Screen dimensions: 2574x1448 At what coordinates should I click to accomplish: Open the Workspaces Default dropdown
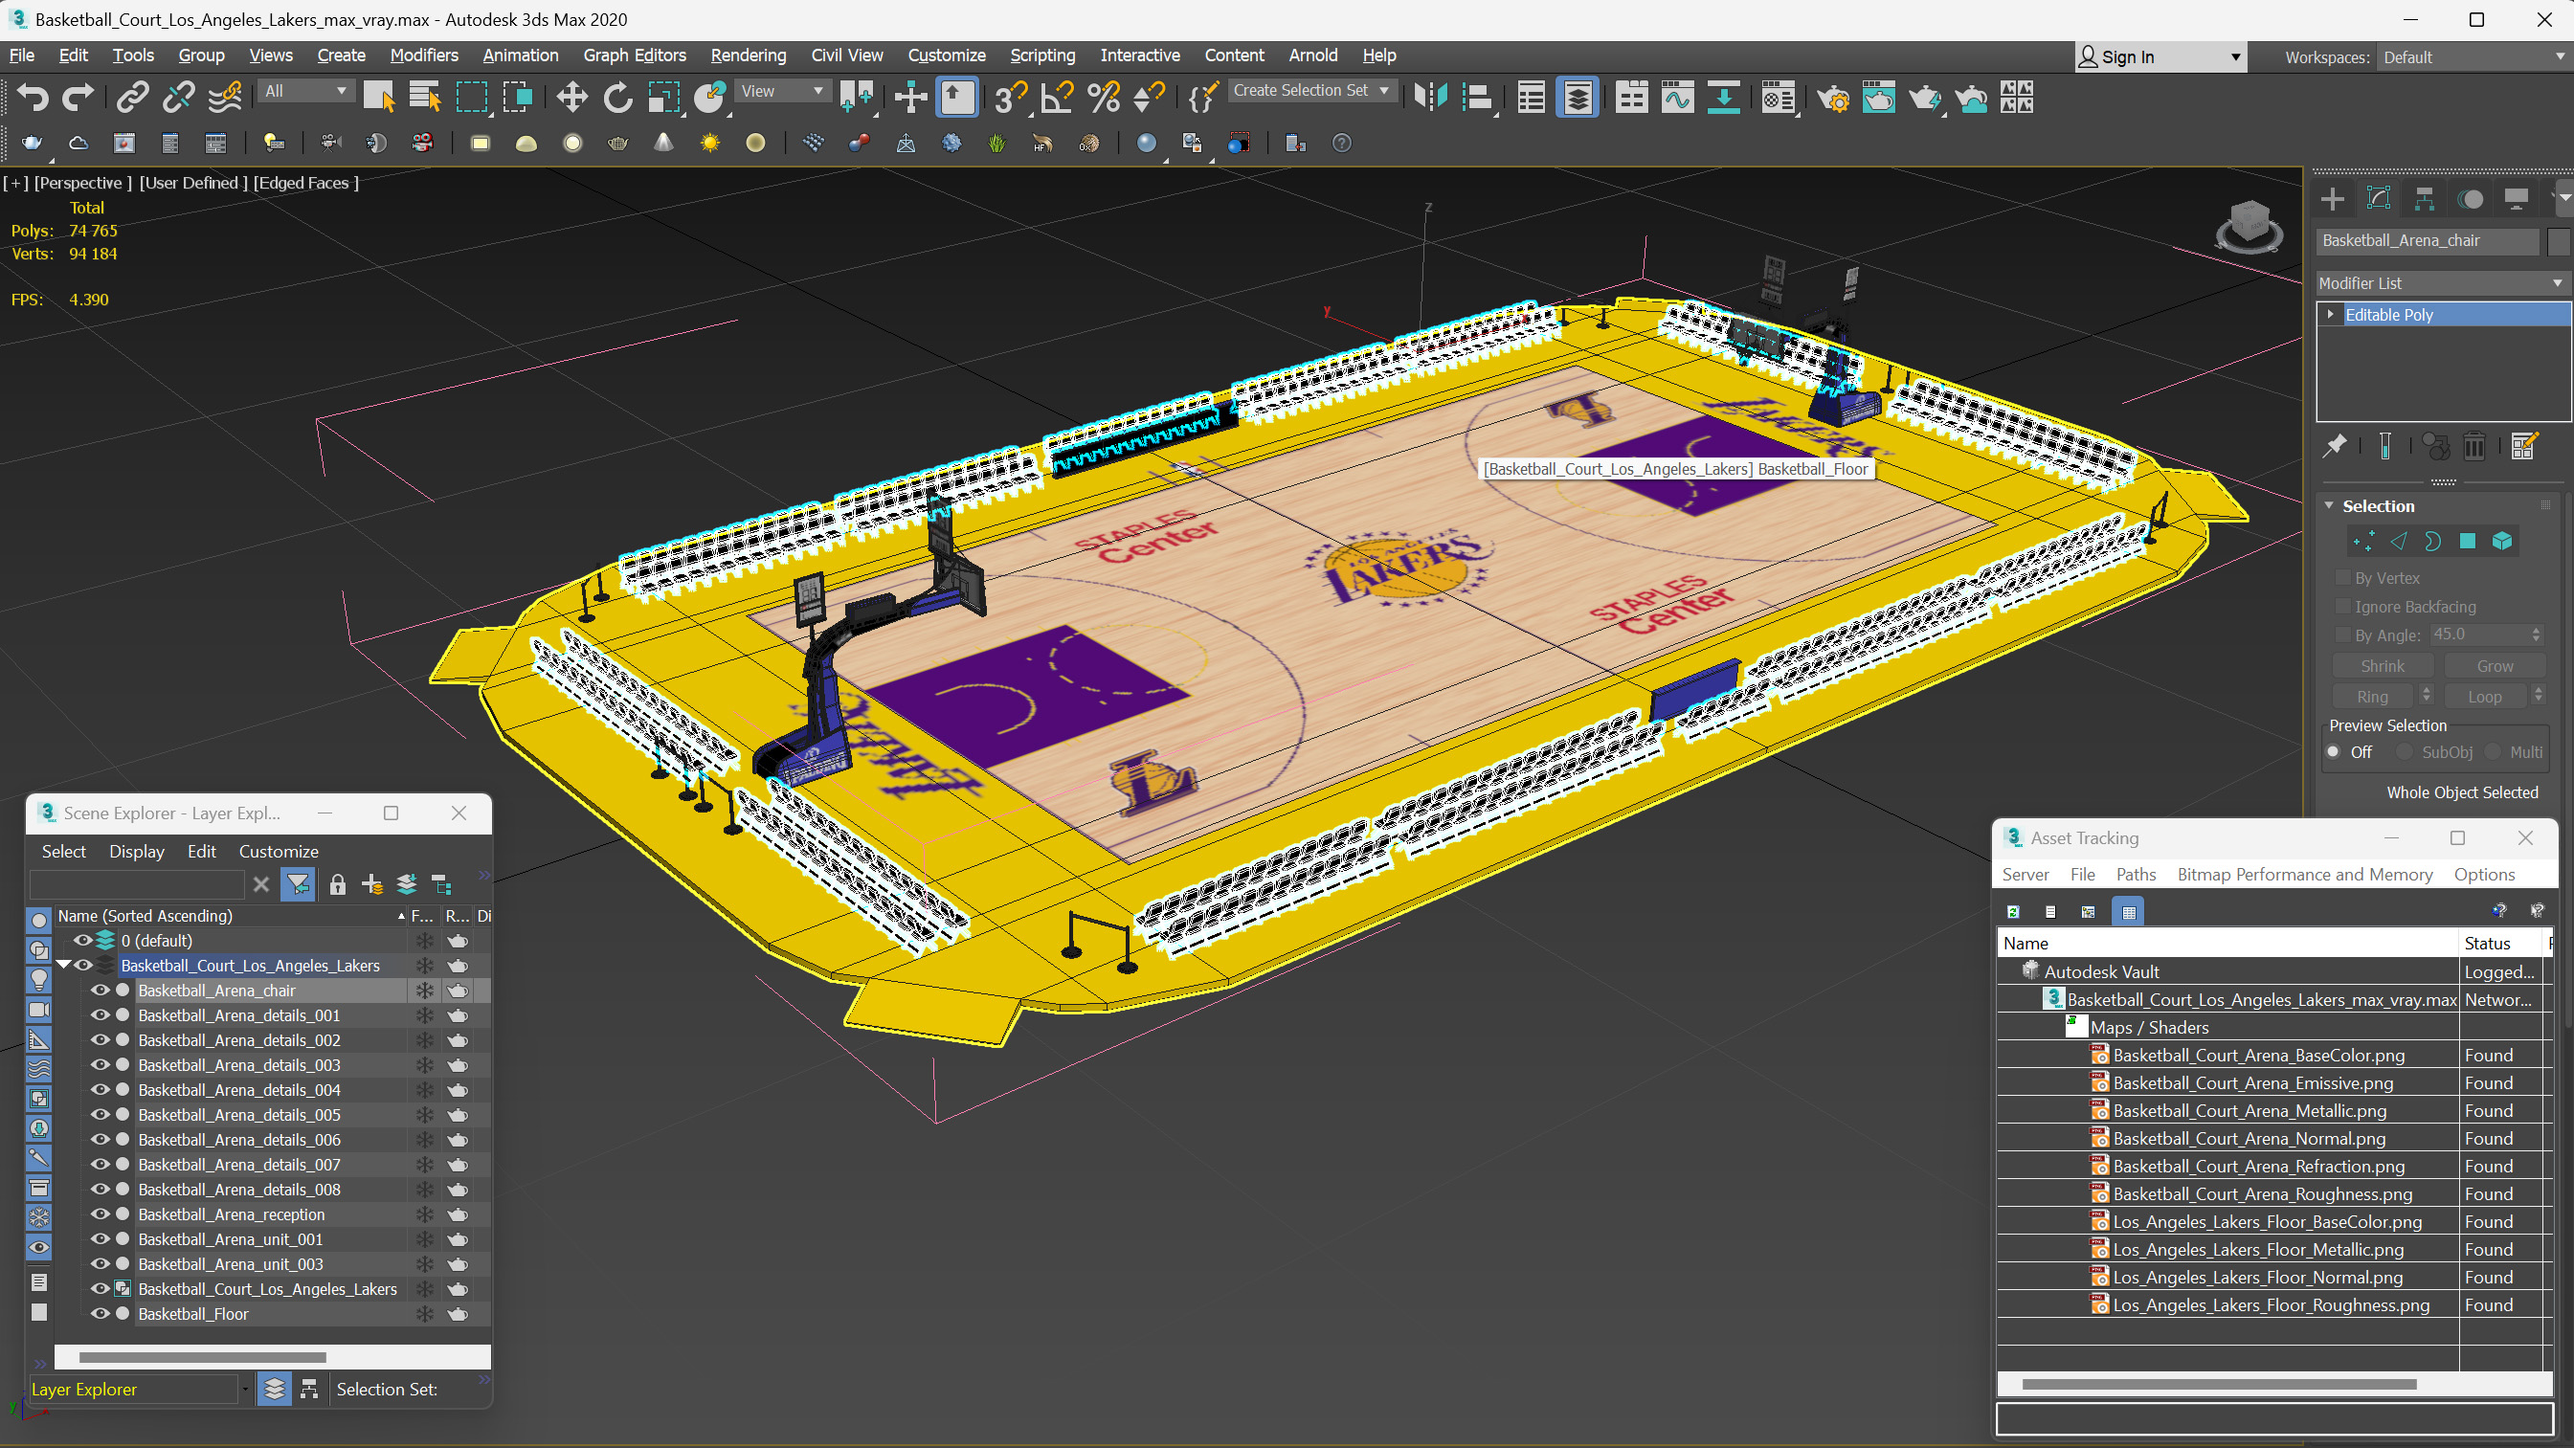point(2473,57)
